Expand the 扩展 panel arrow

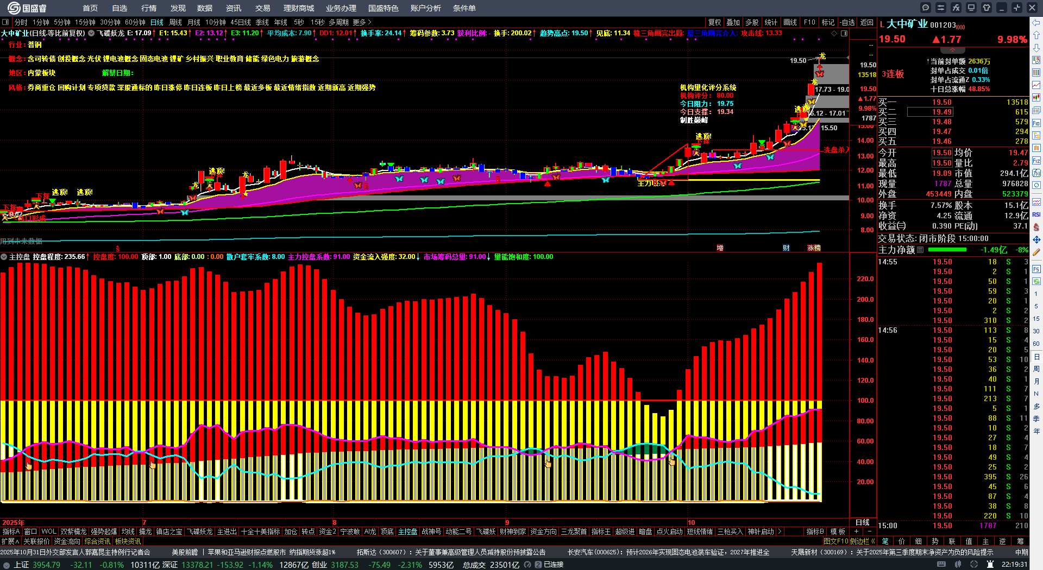pyautogui.click(x=10, y=541)
